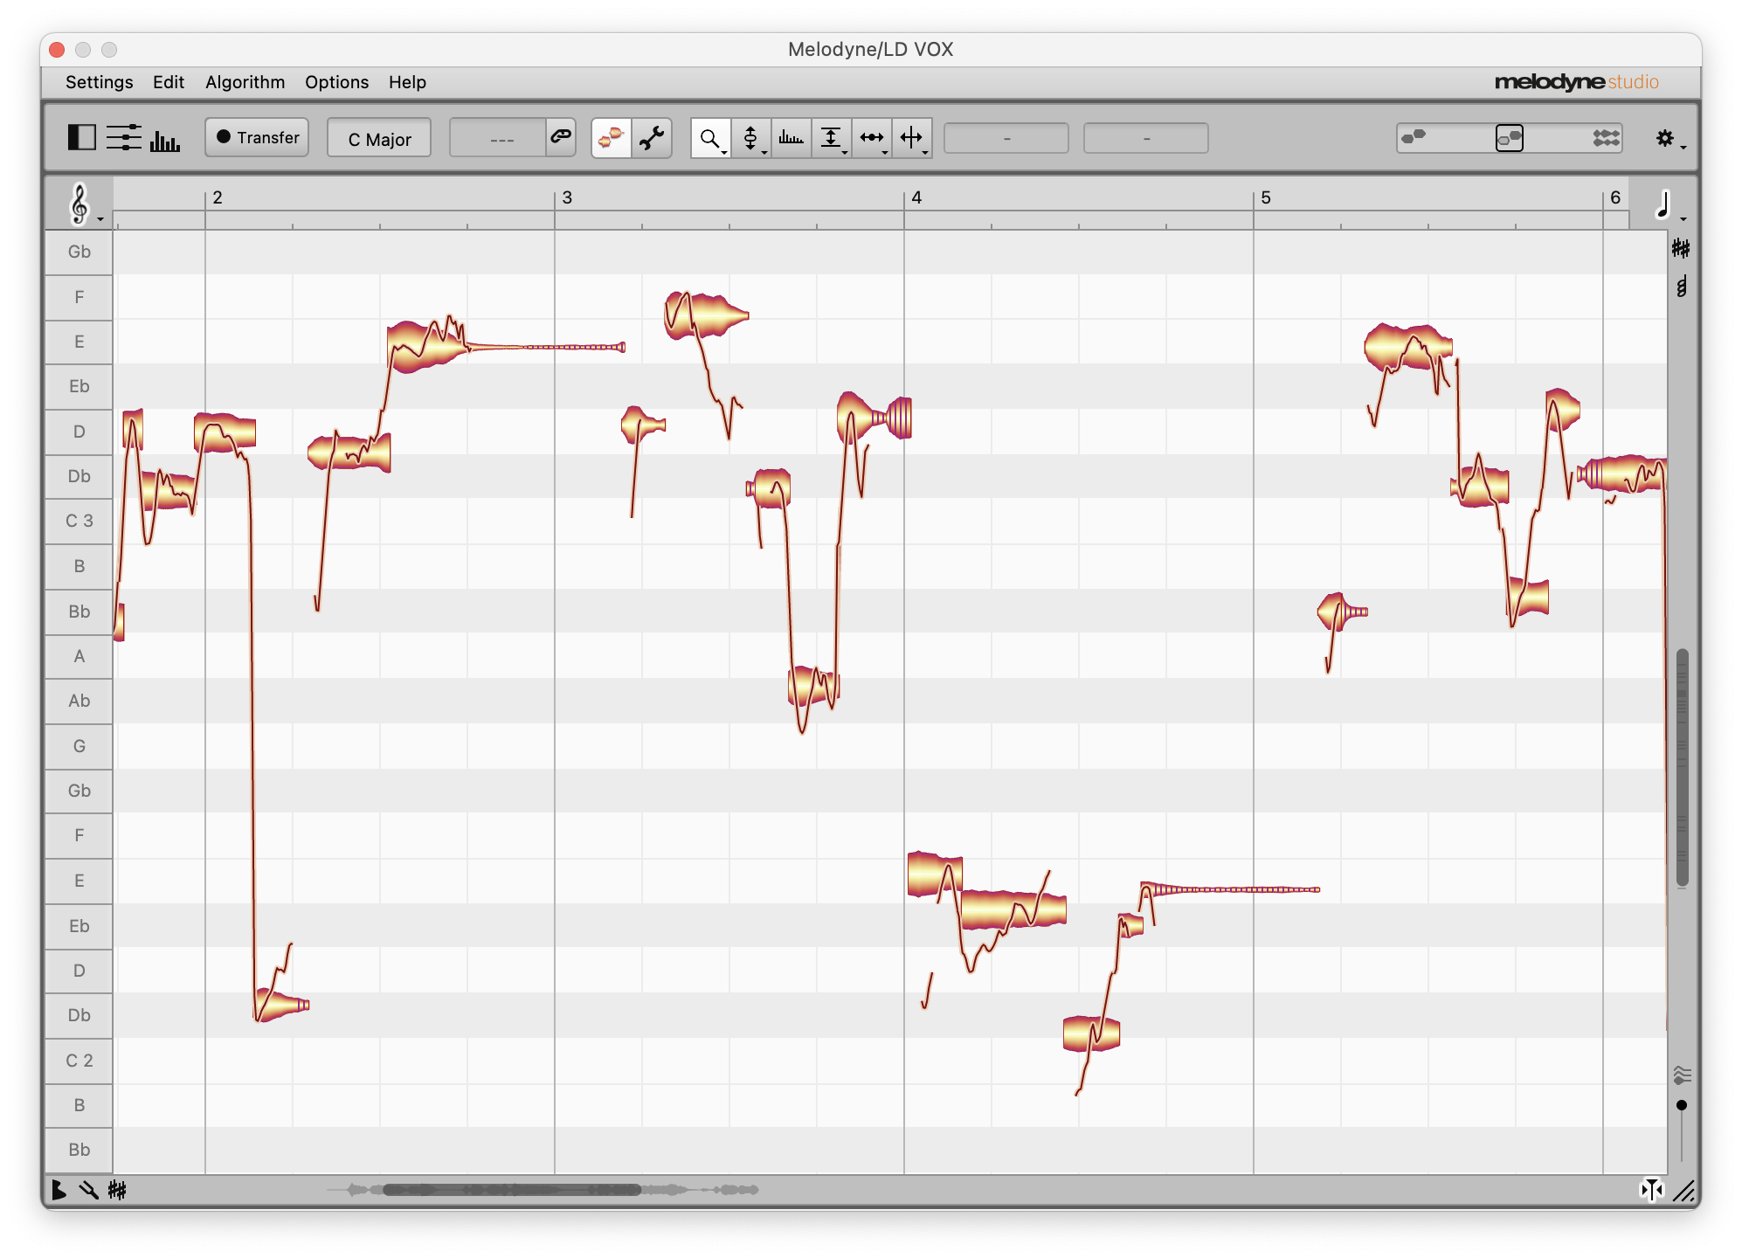
Task: Expand the Amplitude tool sub-tools arrow
Action: point(845,153)
